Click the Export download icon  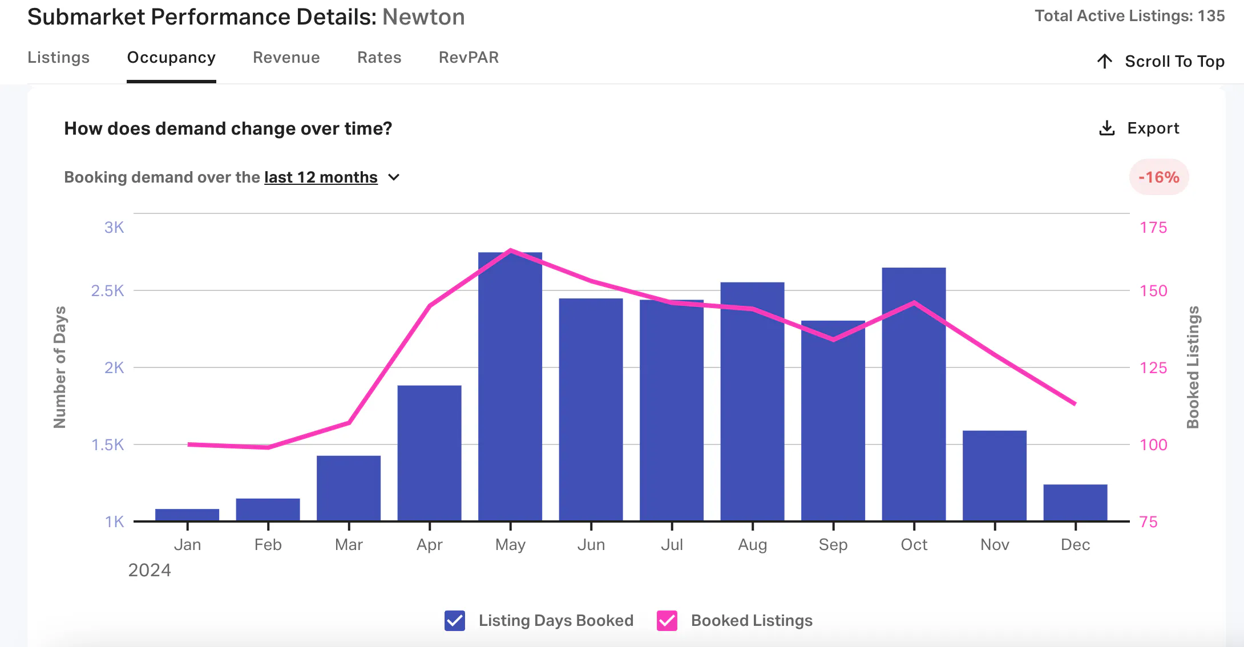point(1106,128)
